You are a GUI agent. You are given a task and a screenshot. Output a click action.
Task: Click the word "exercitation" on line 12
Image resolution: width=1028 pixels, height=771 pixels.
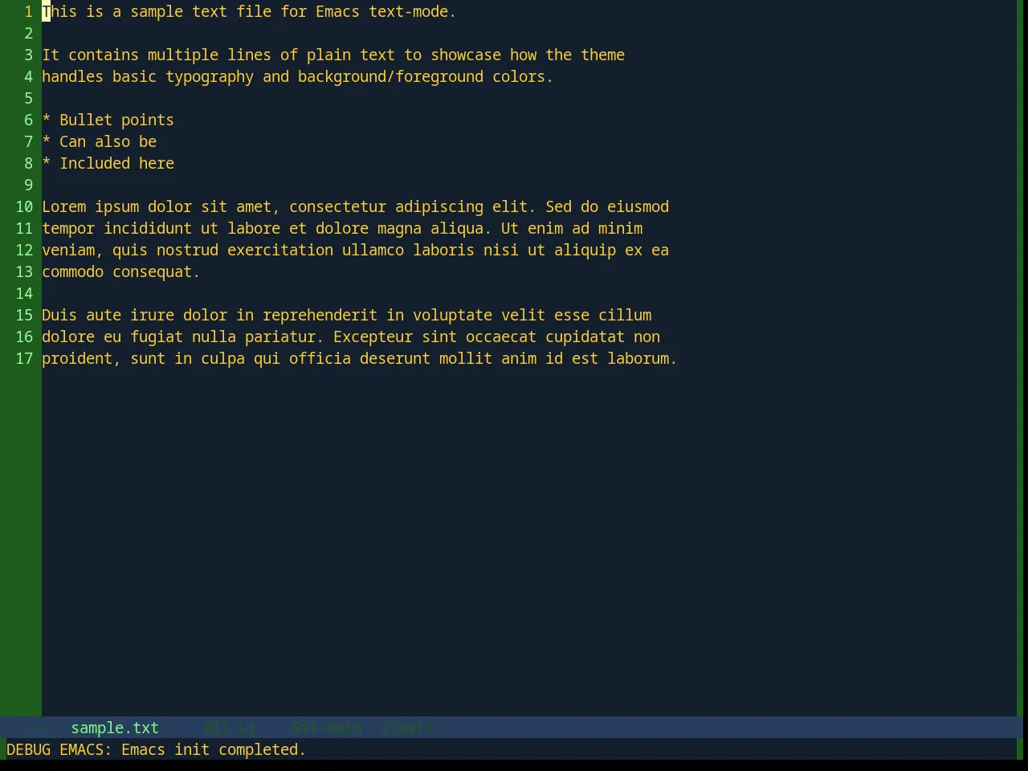pos(280,251)
